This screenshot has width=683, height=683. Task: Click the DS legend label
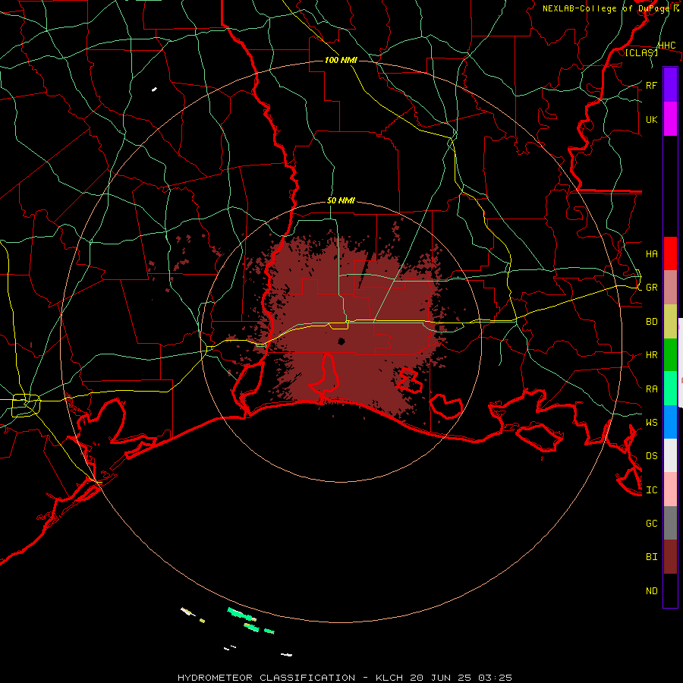(x=651, y=456)
